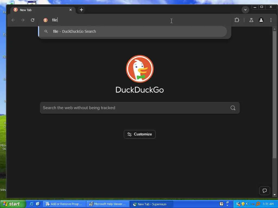Focus the 'Search the web without being tracked' box
278x208 pixels.
tap(140, 108)
